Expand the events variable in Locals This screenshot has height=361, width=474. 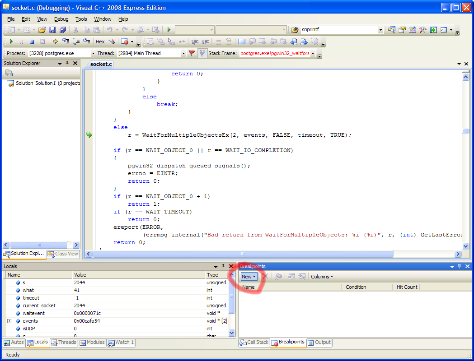click(x=9, y=321)
